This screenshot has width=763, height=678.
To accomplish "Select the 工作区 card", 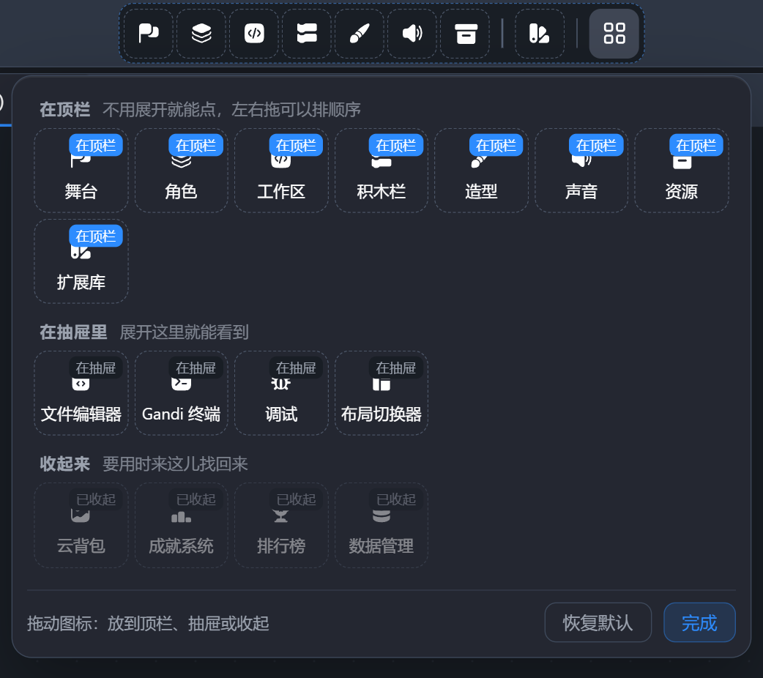I will (x=281, y=171).
